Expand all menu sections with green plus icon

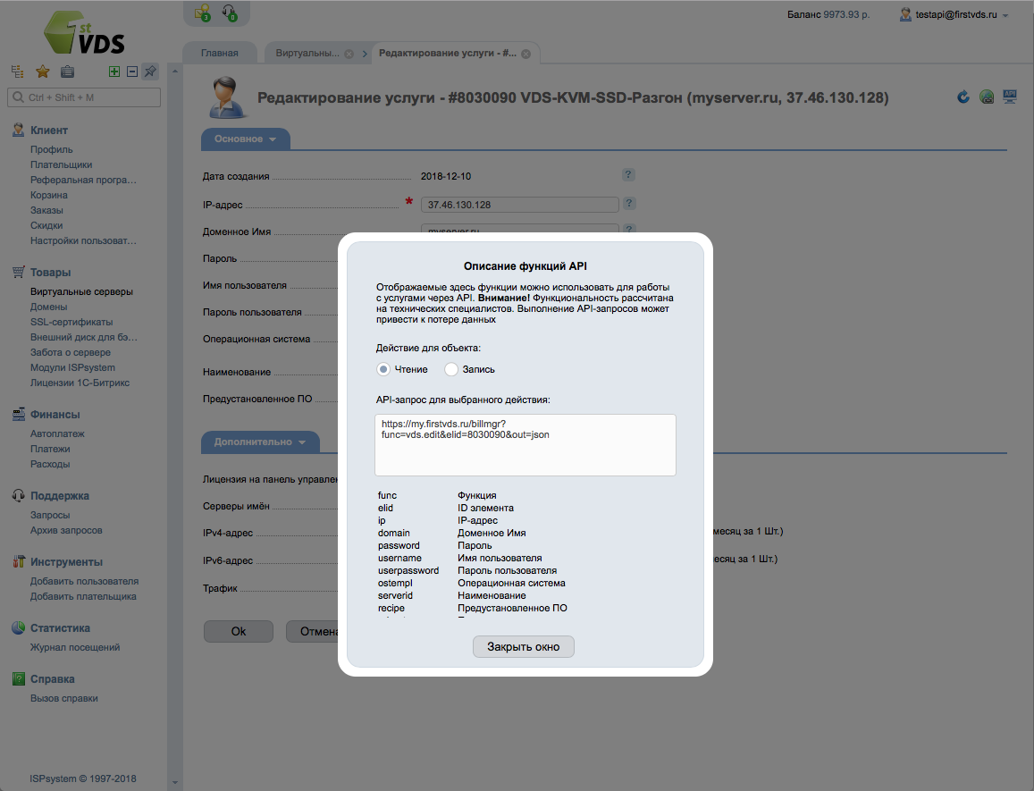[x=113, y=71]
